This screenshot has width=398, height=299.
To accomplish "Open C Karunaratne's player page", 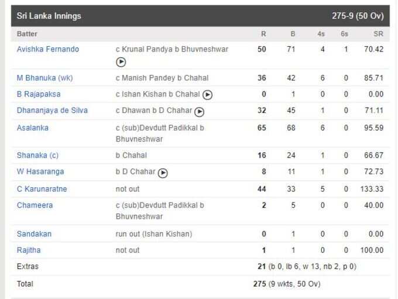I will (42, 189).
